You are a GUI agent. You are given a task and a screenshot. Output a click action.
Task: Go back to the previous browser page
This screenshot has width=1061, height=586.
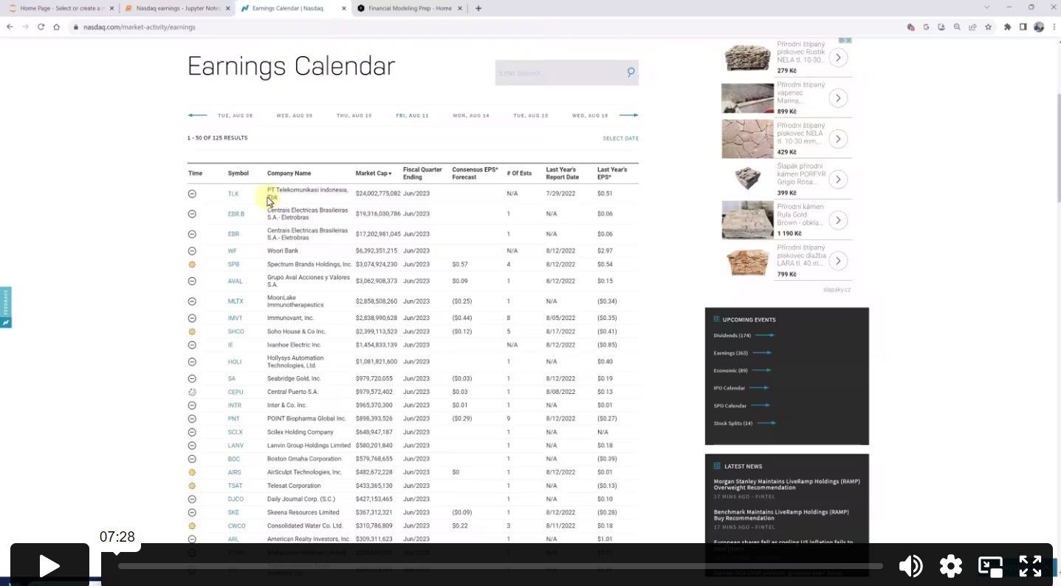[x=10, y=27]
